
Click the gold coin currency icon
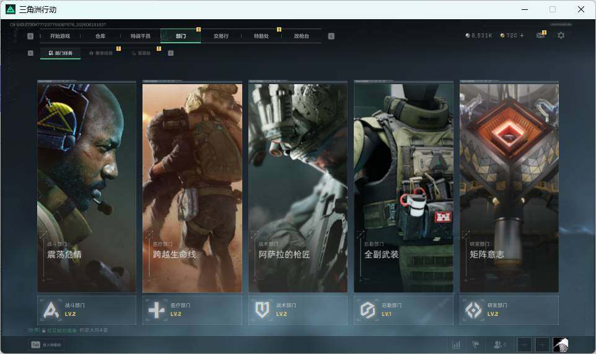tap(502, 35)
